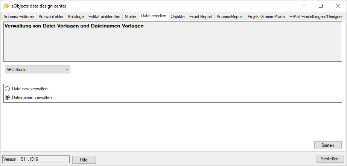Open the Access-Report tab
The image size is (347, 166).
[230, 17]
